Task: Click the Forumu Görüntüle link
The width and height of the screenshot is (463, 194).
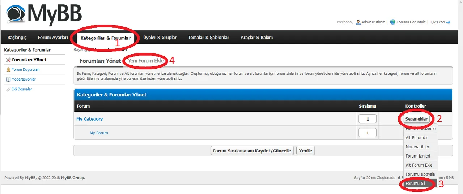Action: tap(411, 22)
